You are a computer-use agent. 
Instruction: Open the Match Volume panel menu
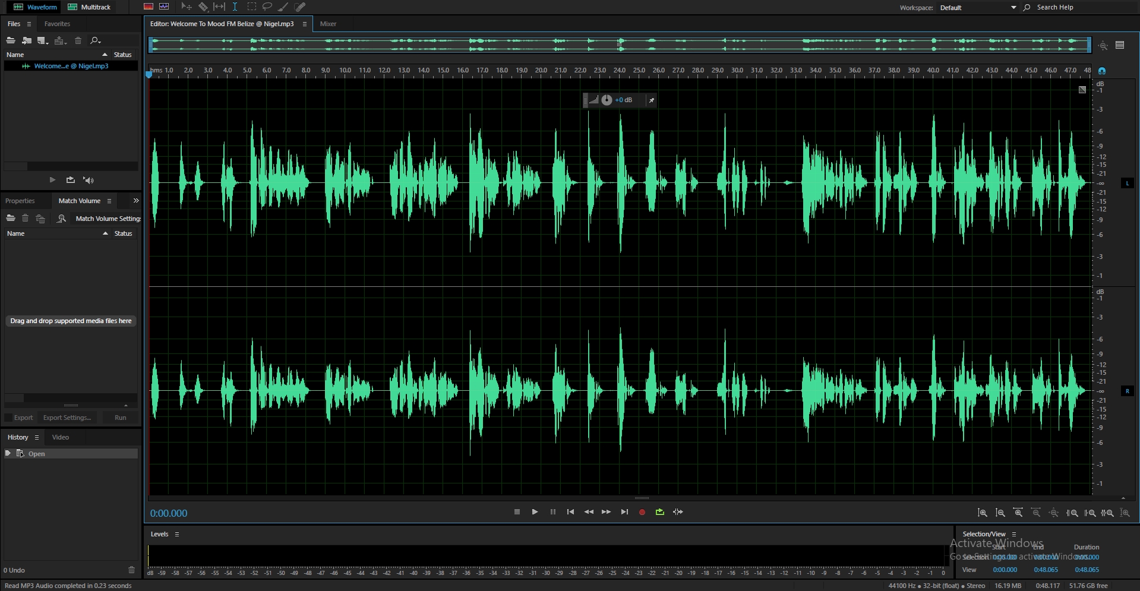click(x=109, y=201)
